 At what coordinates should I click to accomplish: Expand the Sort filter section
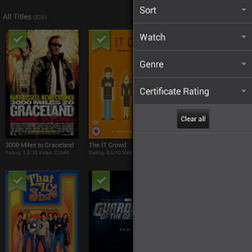[x=193, y=10]
